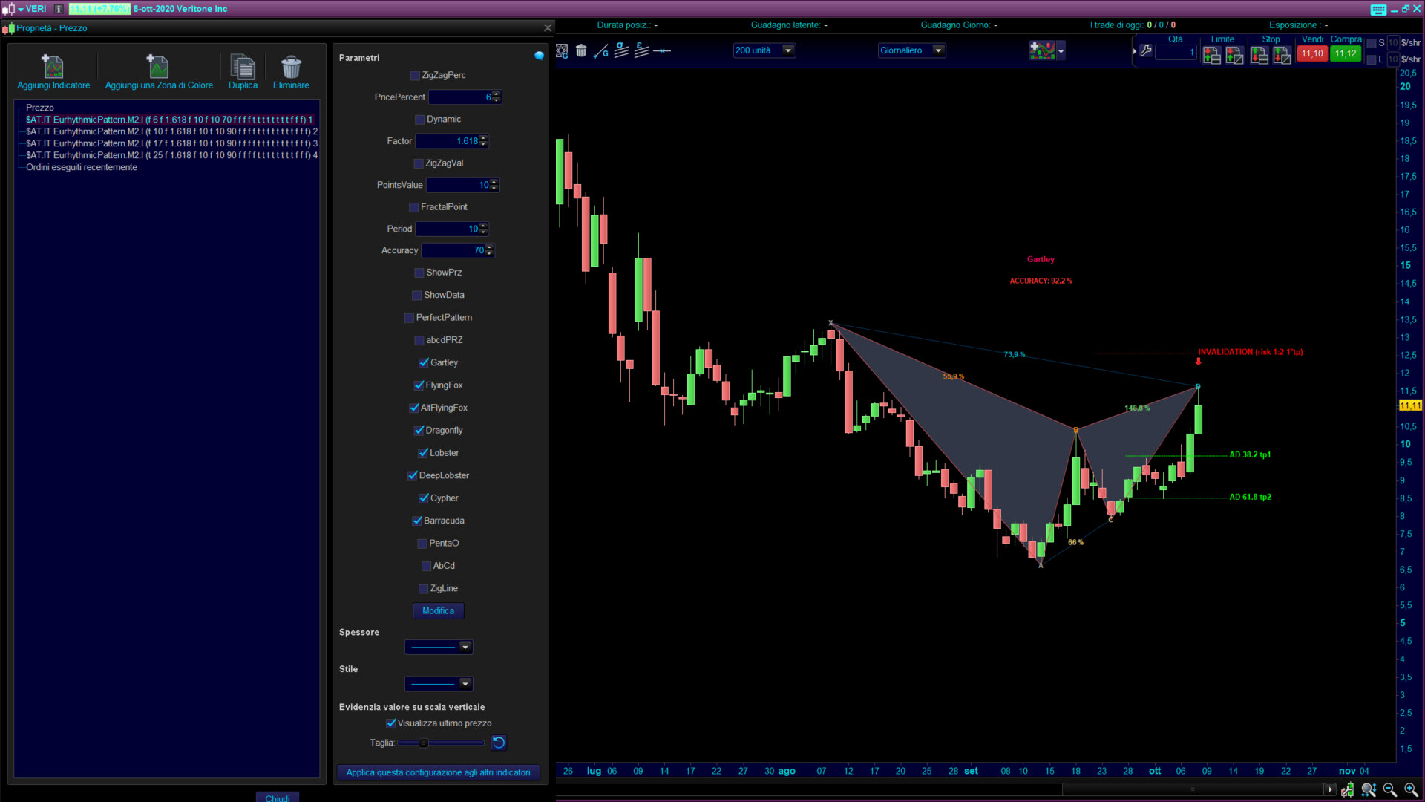The height and width of the screenshot is (802, 1425).
Task: Toggle Visualizza ultimo prezzo checkbox
Action: (391, 723)
